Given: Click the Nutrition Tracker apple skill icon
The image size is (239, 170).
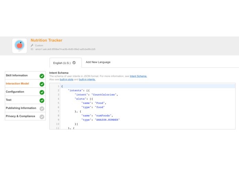Looking at the screenshot, I should 20,46.
